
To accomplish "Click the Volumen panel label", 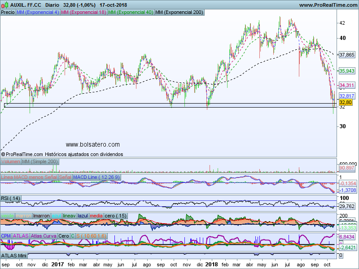I will (11, 161).
